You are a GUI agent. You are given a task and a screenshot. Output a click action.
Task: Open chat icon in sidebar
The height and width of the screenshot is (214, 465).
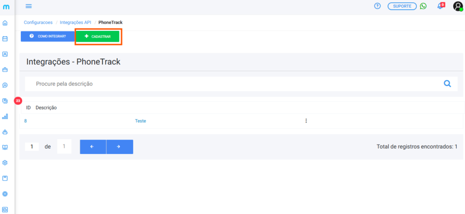click(5, 85)
